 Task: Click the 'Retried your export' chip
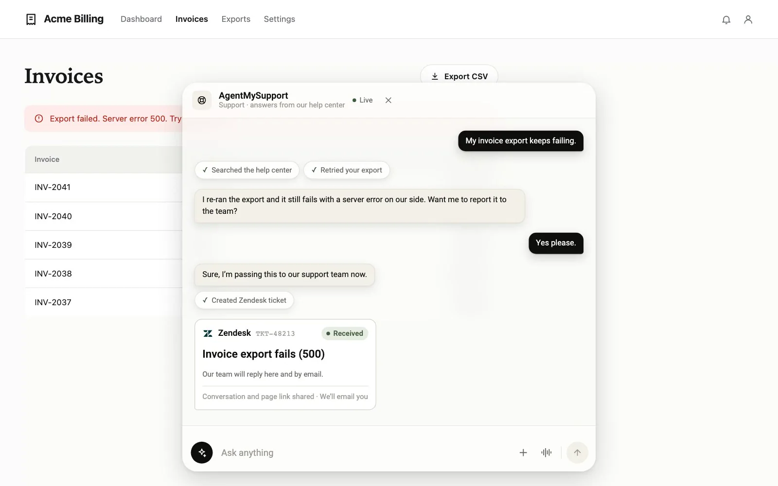coord(347,170)
